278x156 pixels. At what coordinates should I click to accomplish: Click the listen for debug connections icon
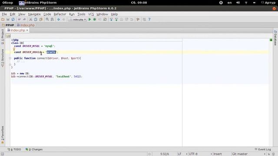click(x=105, y=19)
